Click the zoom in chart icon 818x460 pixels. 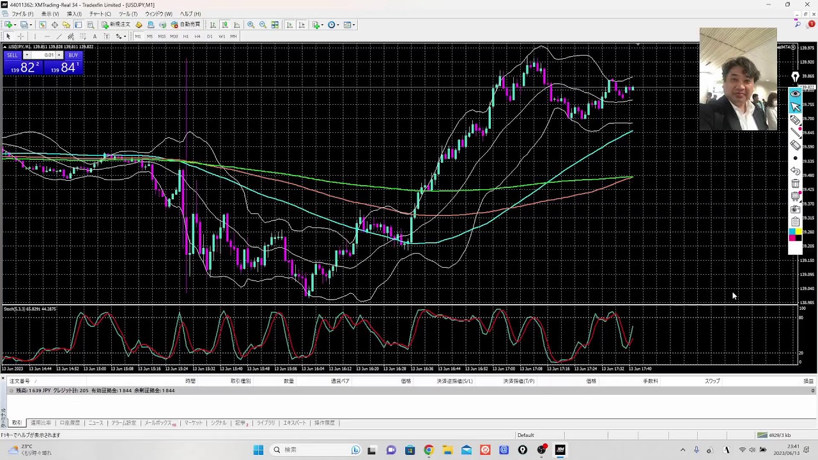coord(251,25)
